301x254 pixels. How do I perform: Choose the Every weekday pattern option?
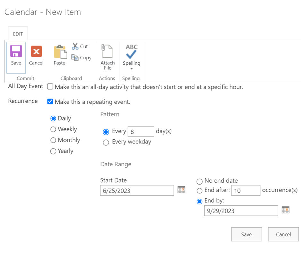[106, 143]
